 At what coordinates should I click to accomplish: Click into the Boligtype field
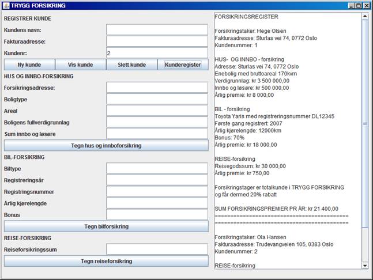(x=157, y=99)
